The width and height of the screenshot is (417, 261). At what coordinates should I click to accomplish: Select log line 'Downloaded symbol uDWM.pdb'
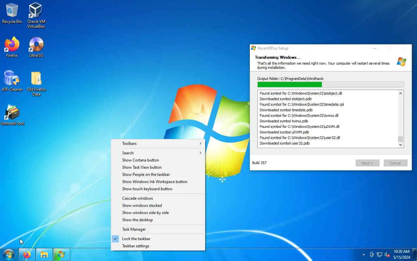[284, 132]
